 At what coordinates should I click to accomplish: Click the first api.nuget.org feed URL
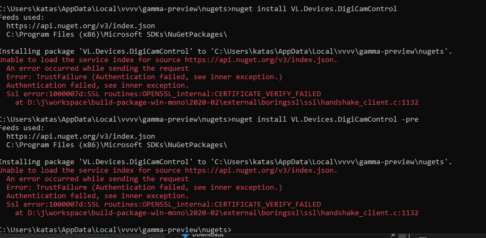81,25
